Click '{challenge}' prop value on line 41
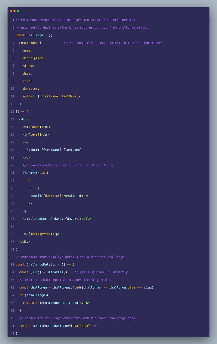Viewport: 217px width, 344px height. pyautogui.click(x=81, y=326)
